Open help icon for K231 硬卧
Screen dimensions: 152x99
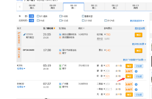pyautogui.click(x=136, y=71)
